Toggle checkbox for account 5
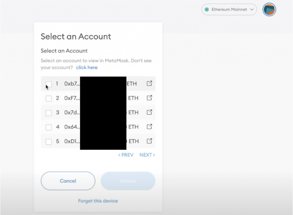Screen dimensions: 293x215 point(49,141)
